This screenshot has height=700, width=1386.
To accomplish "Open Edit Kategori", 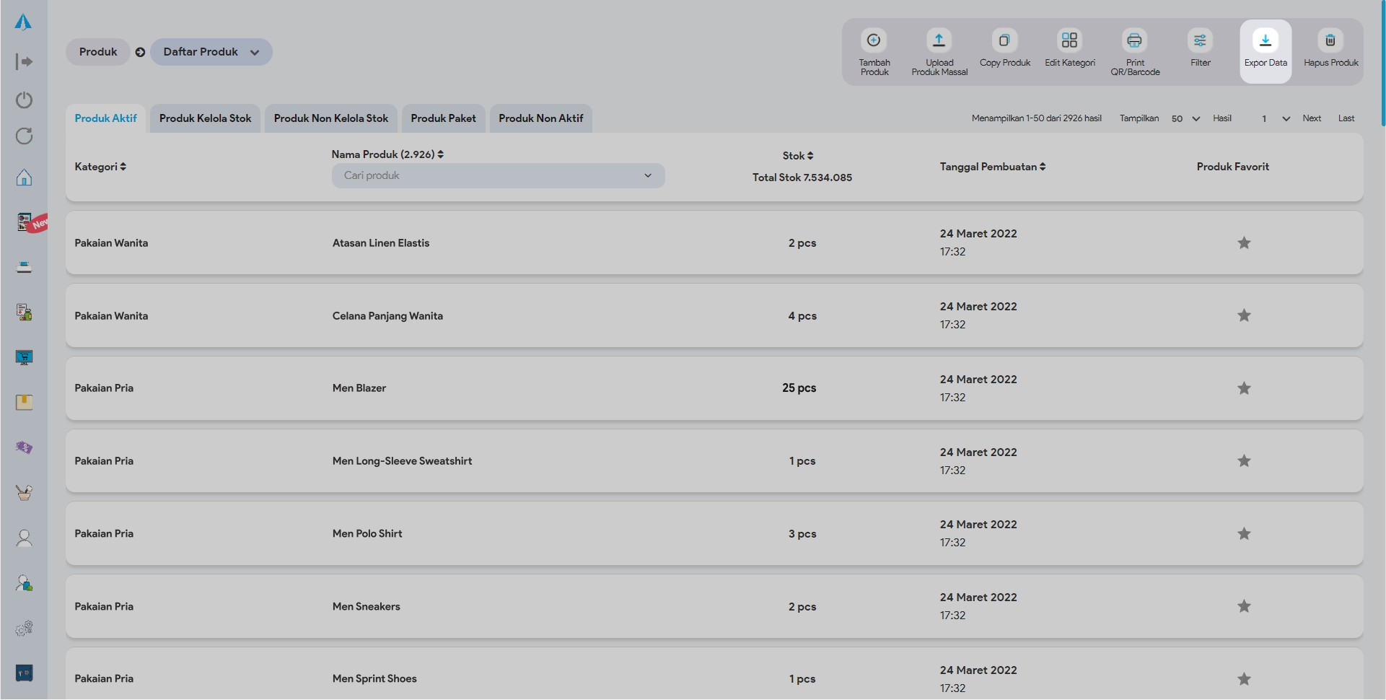I will (1069, 40).
